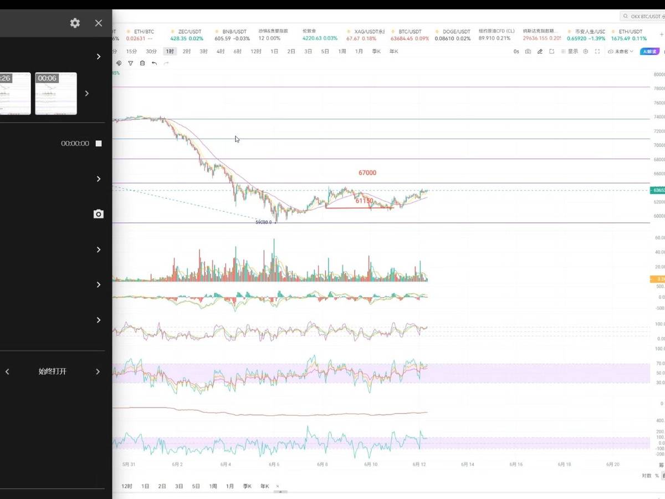The height and width of the screenshot is (499, 665).
Task: Click the 0s countdown indicator
Action: click(516, 52)
